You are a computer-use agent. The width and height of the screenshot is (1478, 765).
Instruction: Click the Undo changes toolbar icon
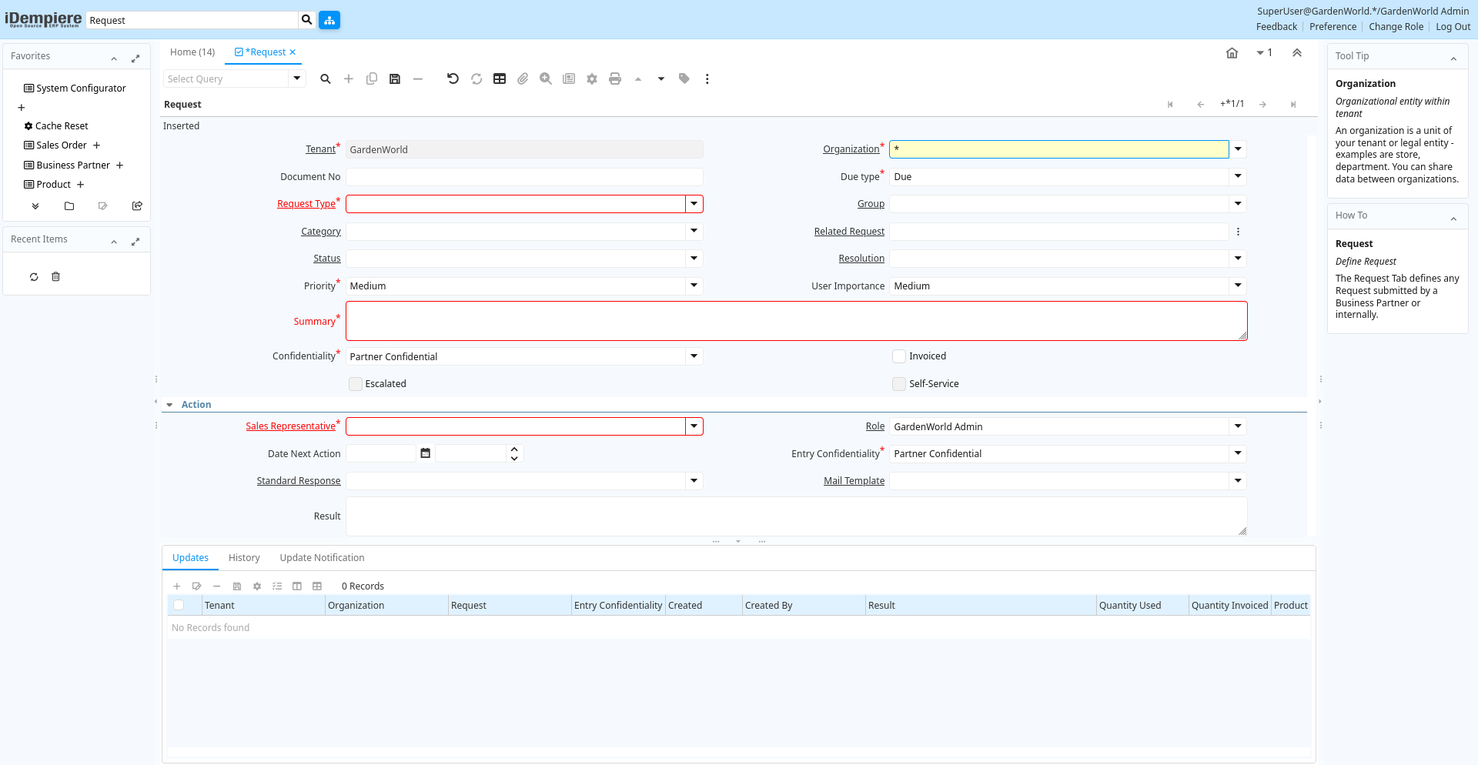pos(453,79)
